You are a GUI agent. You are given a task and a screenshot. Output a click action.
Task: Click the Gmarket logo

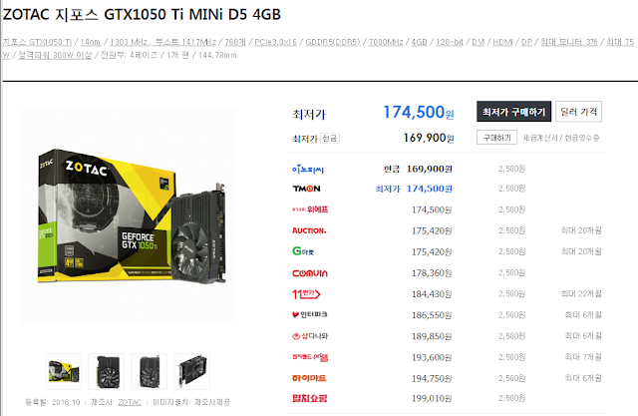click(303, 251)
